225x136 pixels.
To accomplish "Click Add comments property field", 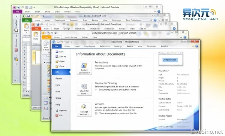I will click(184, 93).
